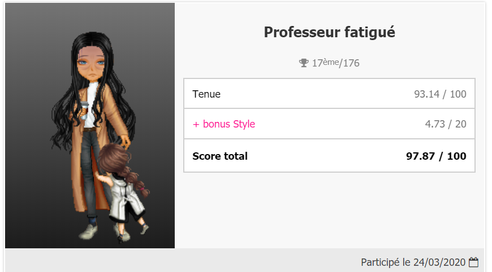The image size is (492, 272).
Task: Click the grey footer bar
Action: pos(245,260)
